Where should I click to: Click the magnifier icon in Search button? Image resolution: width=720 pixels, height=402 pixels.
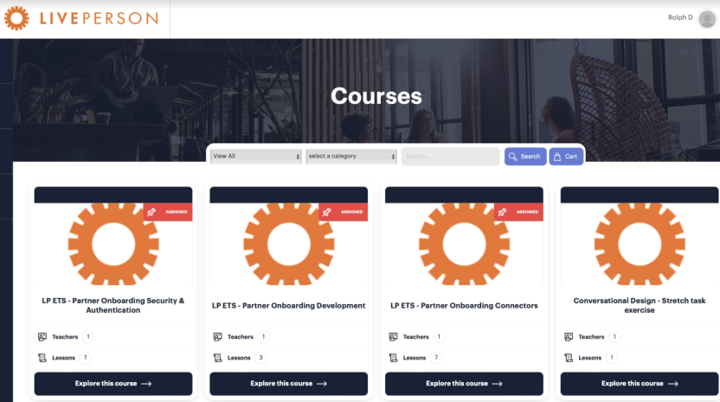(x=512, y=157)
